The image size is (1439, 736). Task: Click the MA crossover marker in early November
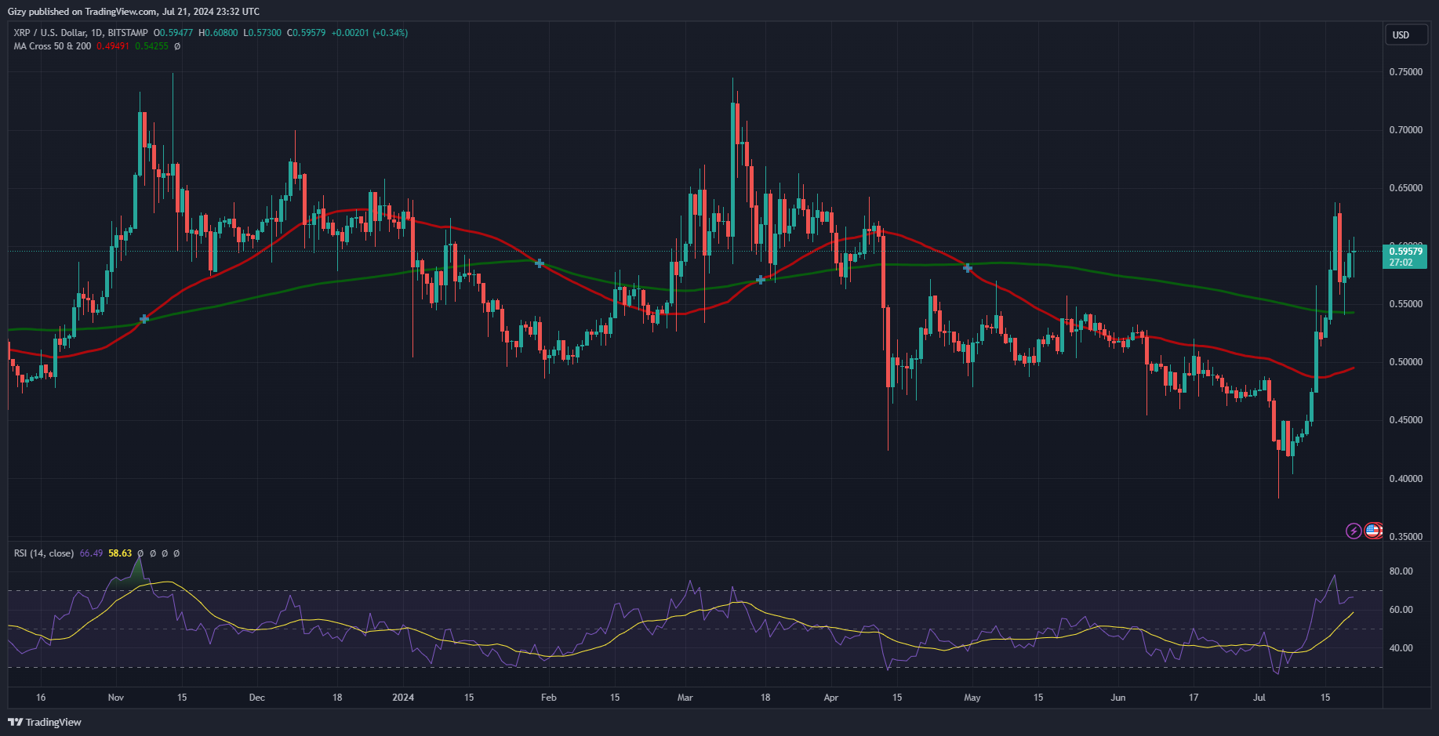pos(144,319)
